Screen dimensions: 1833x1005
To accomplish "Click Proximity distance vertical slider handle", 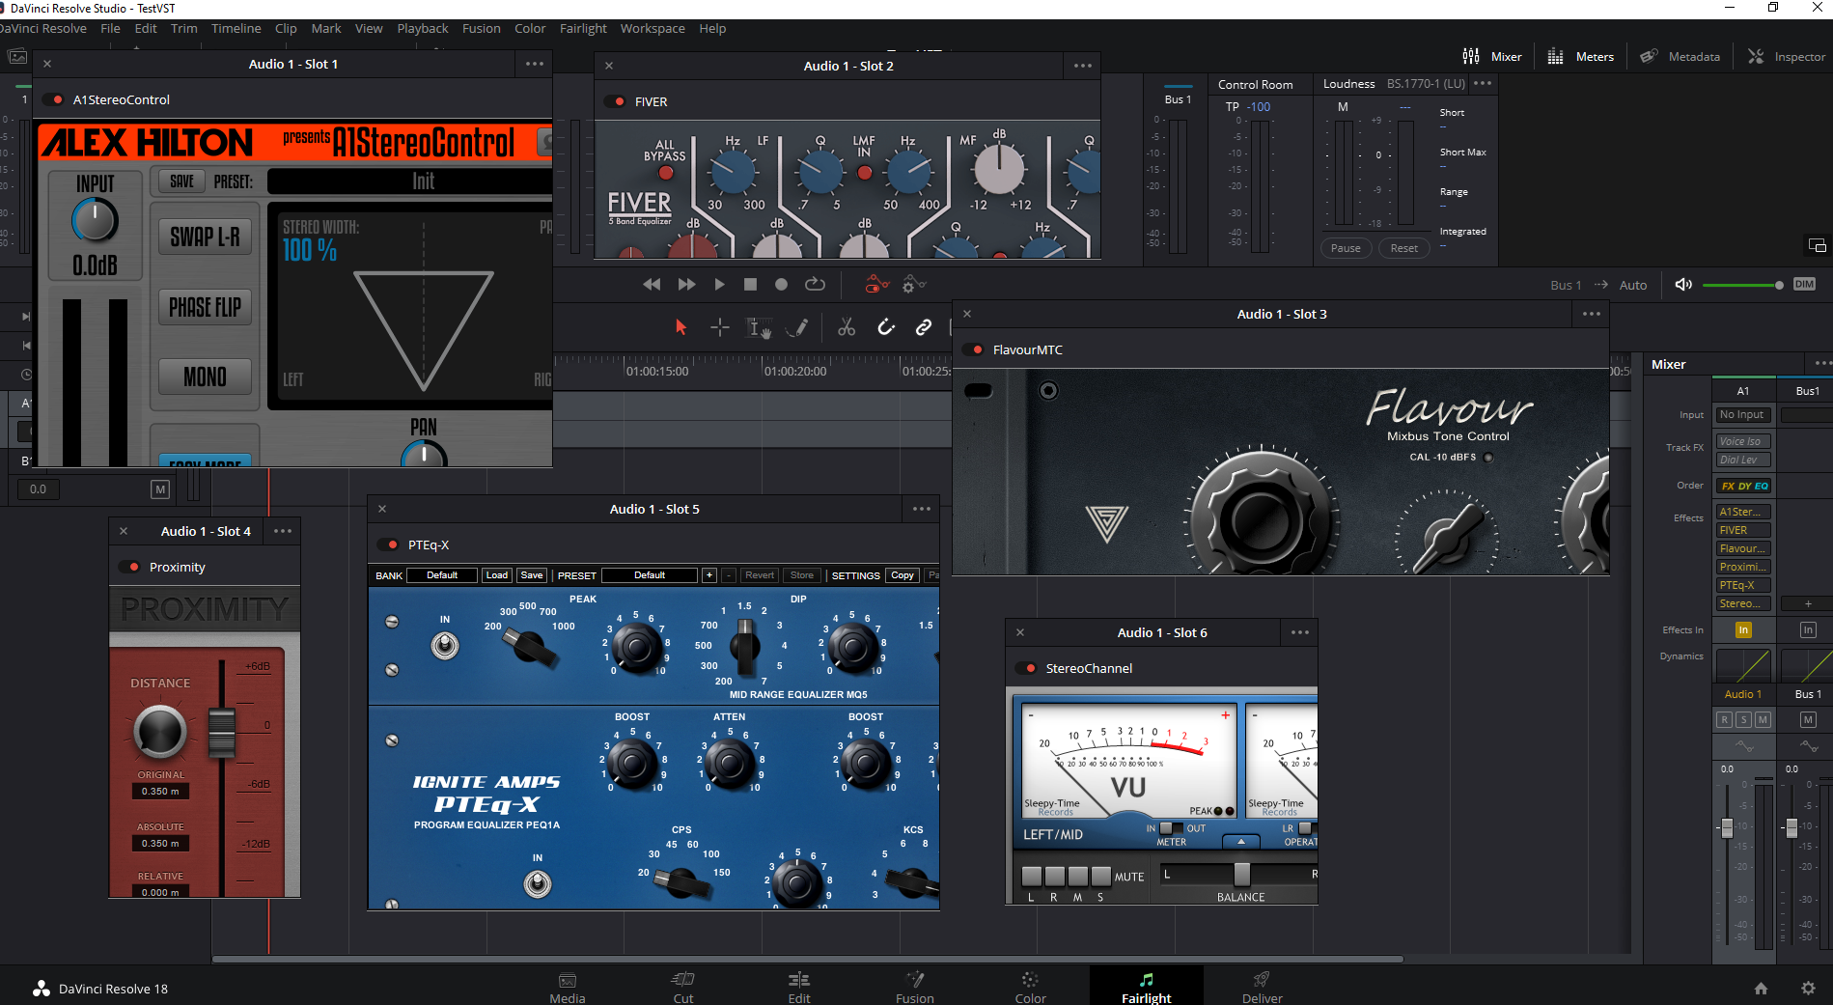I will click(x=222, y=731).
